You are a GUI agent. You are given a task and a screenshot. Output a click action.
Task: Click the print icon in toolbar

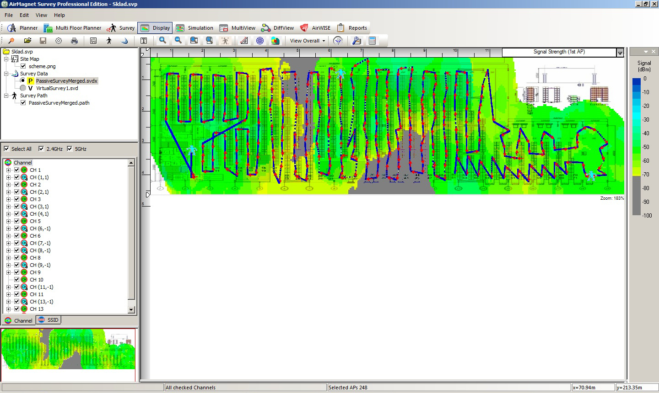[74, 41]
